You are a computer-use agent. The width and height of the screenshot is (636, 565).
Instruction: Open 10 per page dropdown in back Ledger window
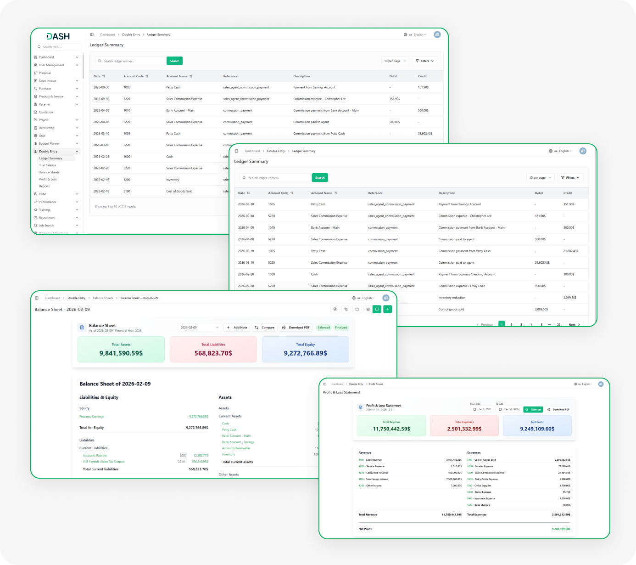tap(395, 61)
